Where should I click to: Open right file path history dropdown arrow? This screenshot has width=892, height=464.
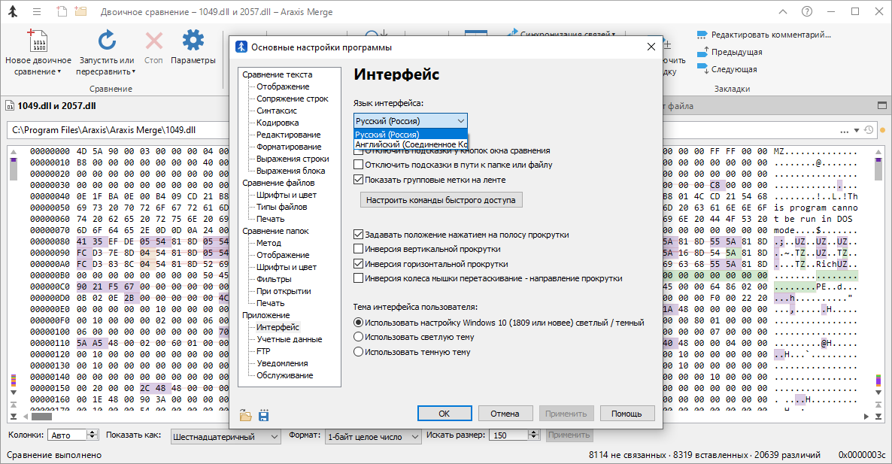tap(856, 132)
